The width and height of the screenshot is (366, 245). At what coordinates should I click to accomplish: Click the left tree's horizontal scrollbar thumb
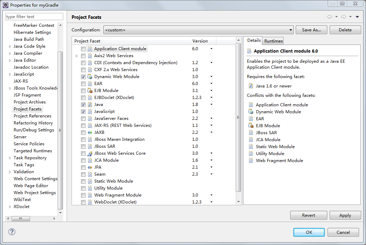click(21, 219)
